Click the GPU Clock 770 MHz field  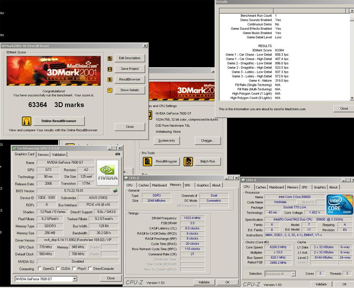pyautogui.click(x=46, y=247)
